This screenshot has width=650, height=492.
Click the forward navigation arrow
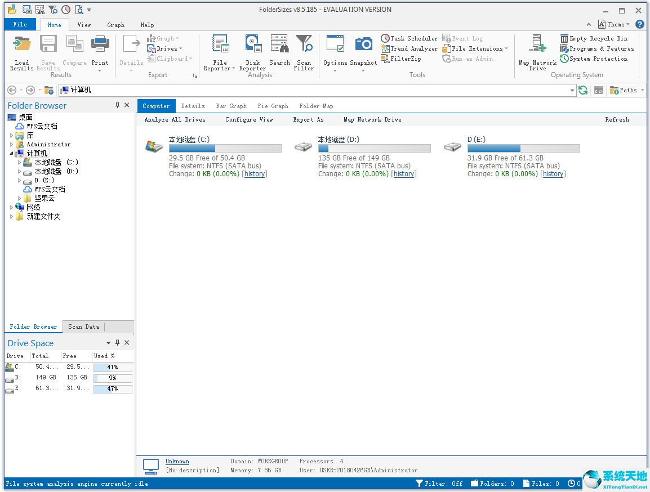pyautogui.click(x=30, y=90)
